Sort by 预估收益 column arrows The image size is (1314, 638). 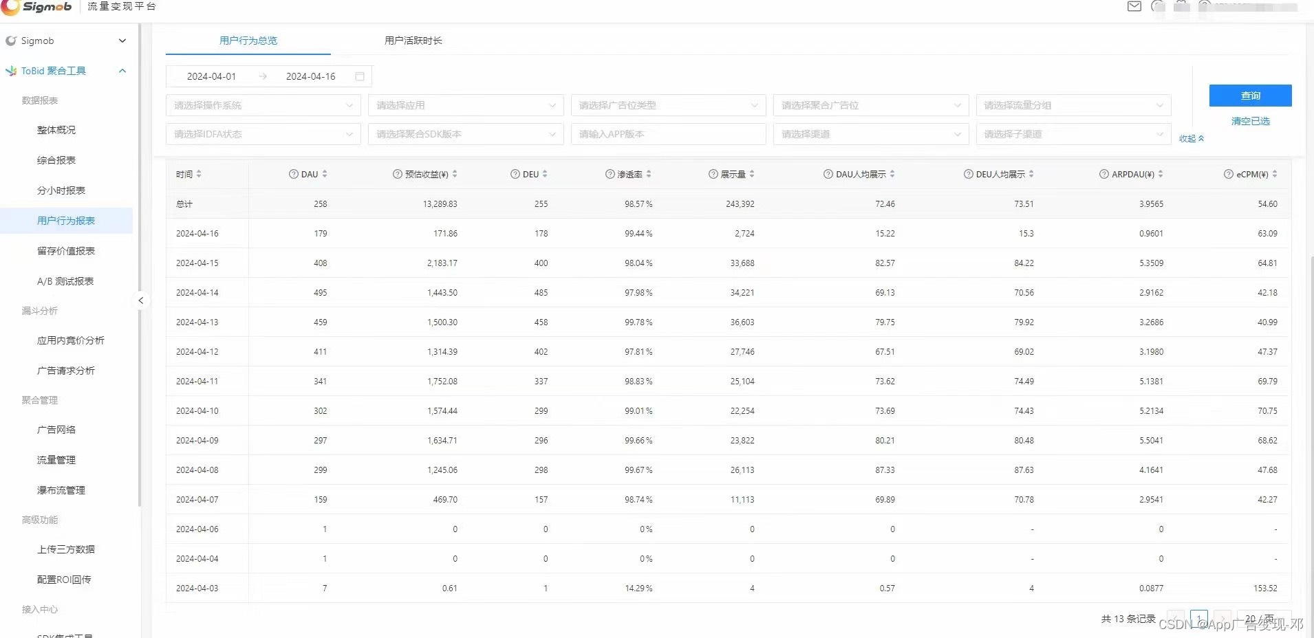click(x=455, y=174)
